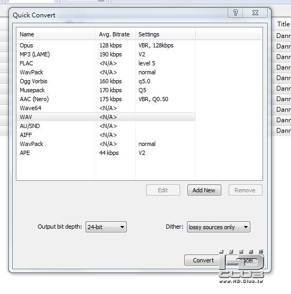Select the AAC (Nero) preset

(106, 99)
